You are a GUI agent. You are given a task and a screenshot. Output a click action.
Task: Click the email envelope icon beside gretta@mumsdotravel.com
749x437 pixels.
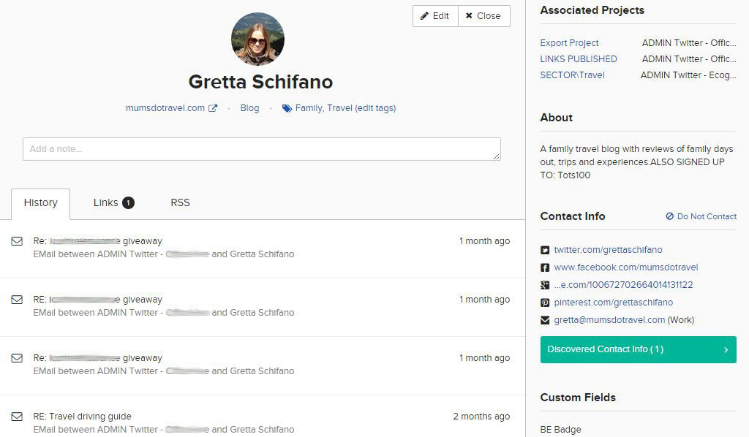(x=544, y=319)
